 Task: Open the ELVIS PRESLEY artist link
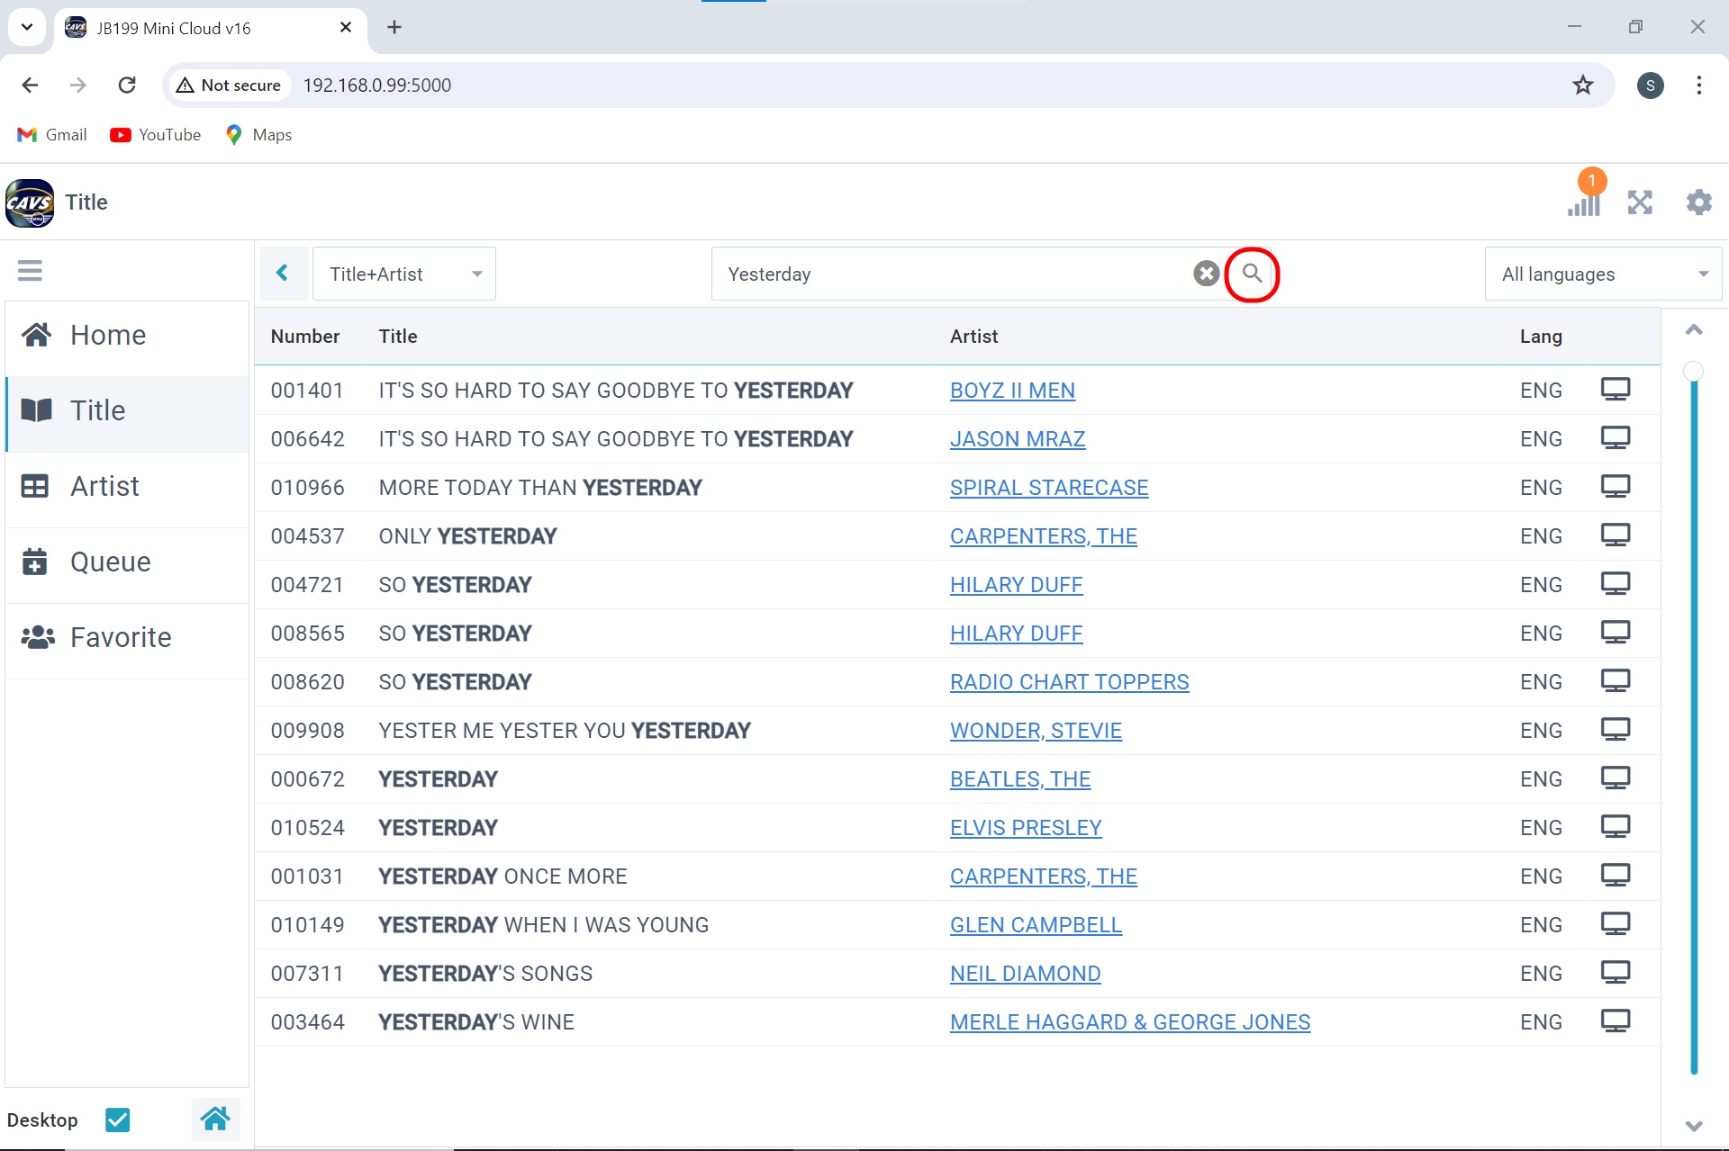point(1026,828)
